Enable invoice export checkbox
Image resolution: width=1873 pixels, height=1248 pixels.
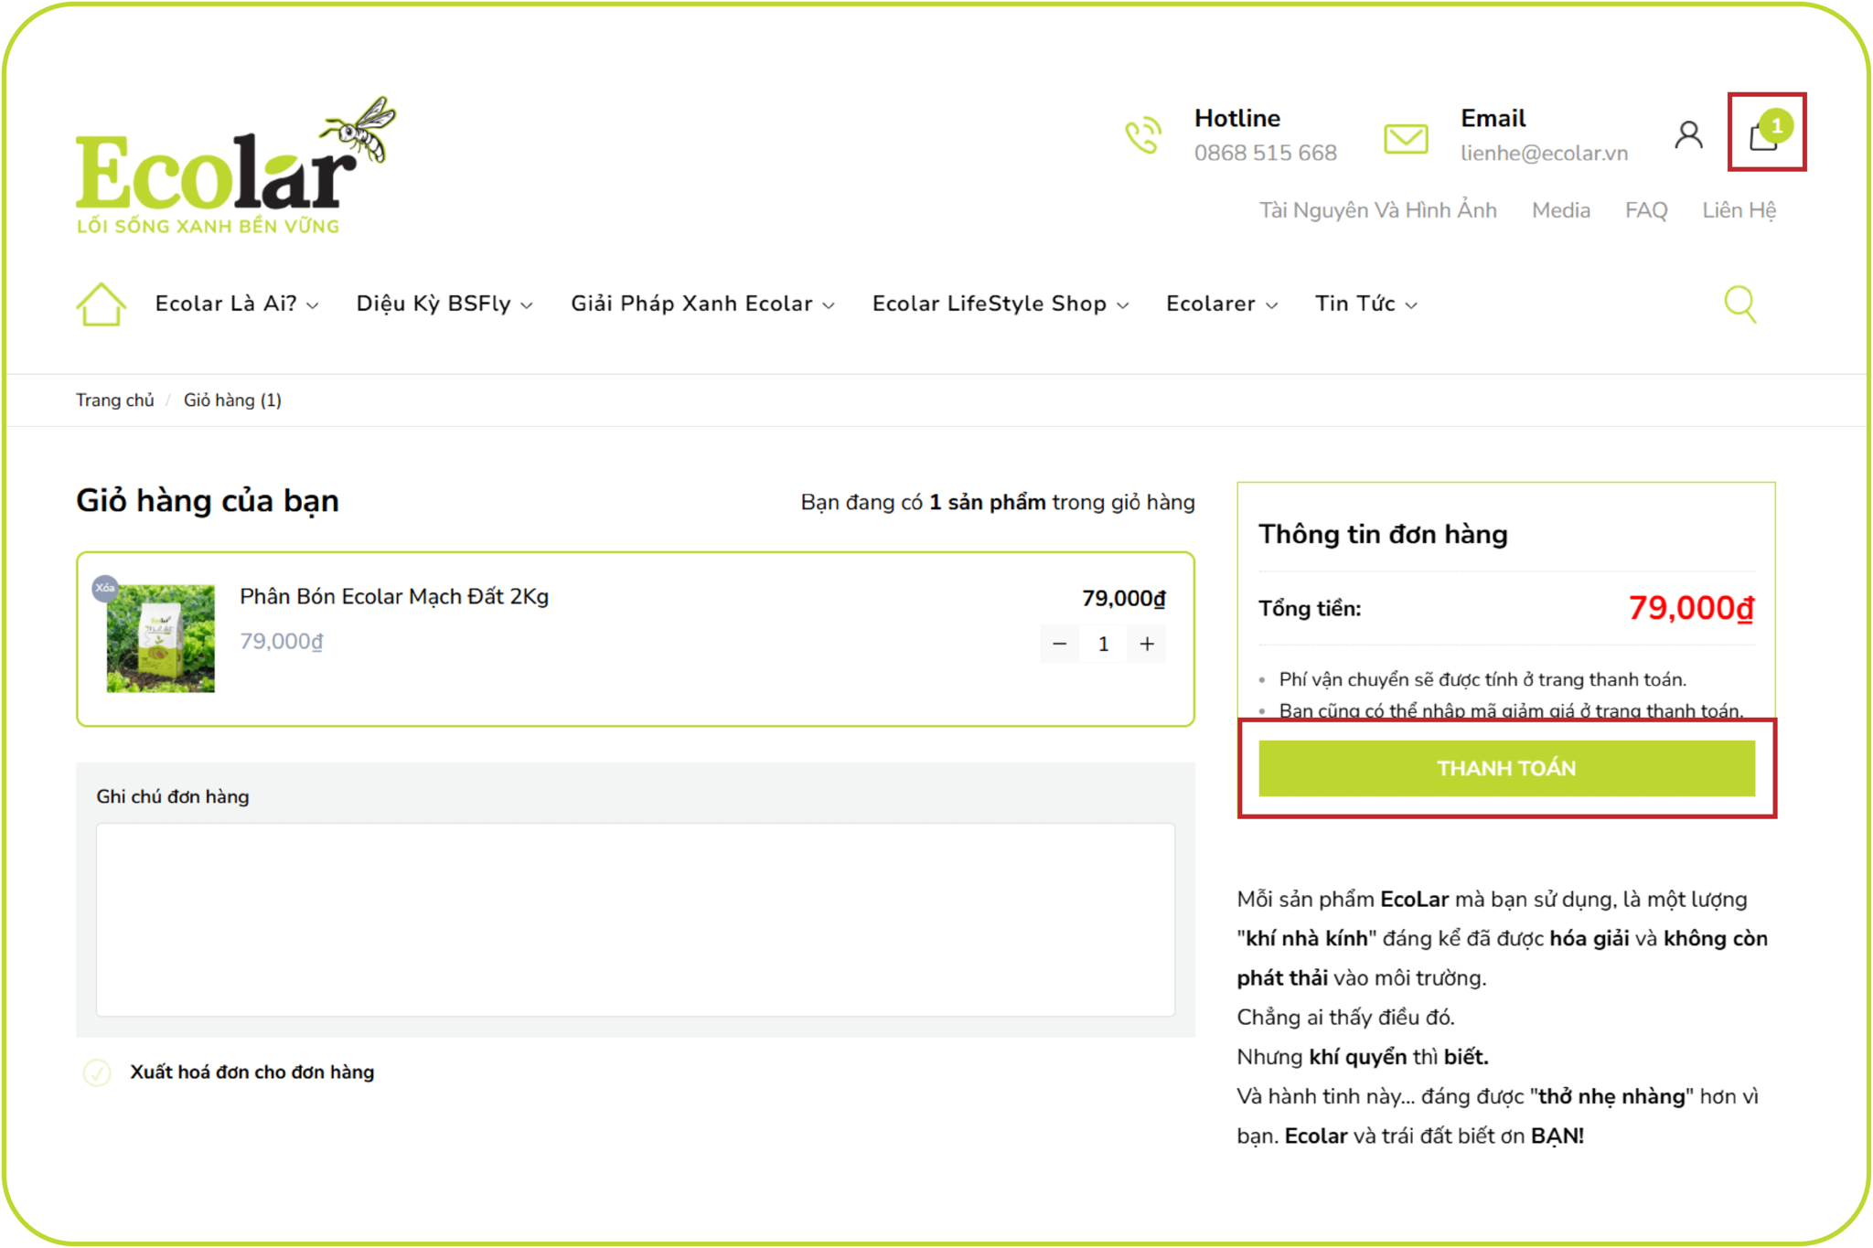pyautogui.click(x=97, y=1072)
